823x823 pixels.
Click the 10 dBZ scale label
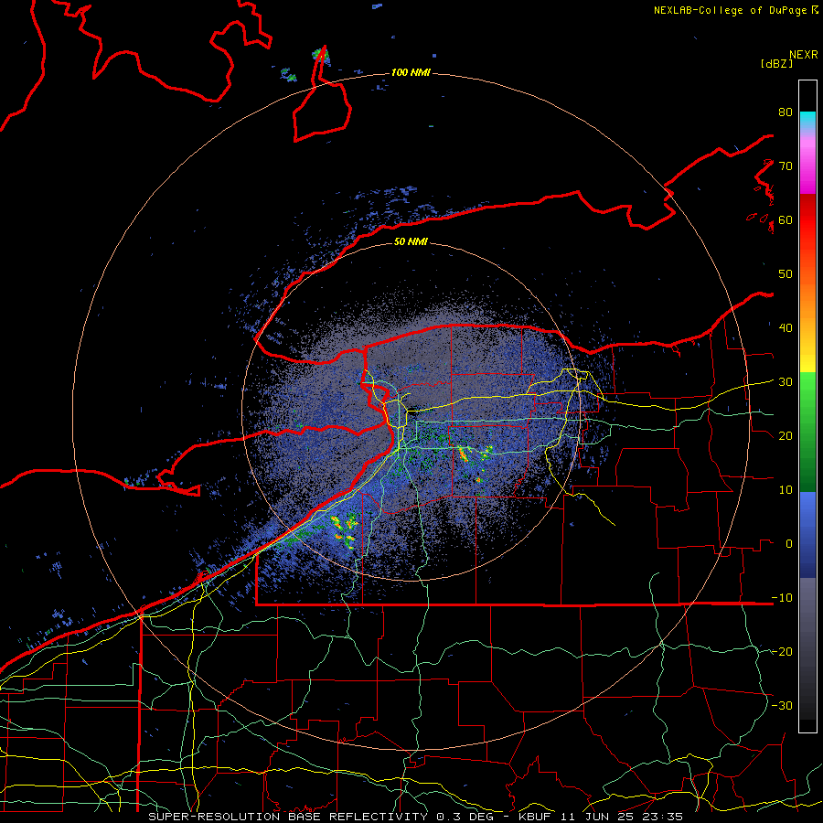786,490
